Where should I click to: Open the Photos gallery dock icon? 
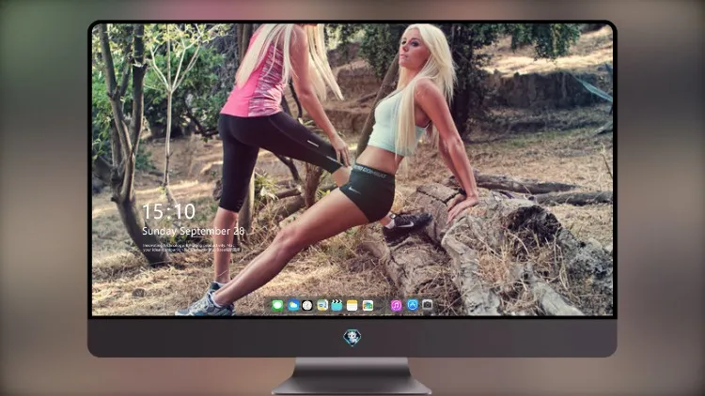coord(368,306)
